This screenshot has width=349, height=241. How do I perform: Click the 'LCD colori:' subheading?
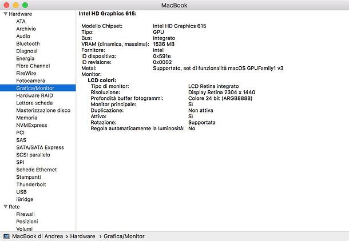[x=102, y=81]
